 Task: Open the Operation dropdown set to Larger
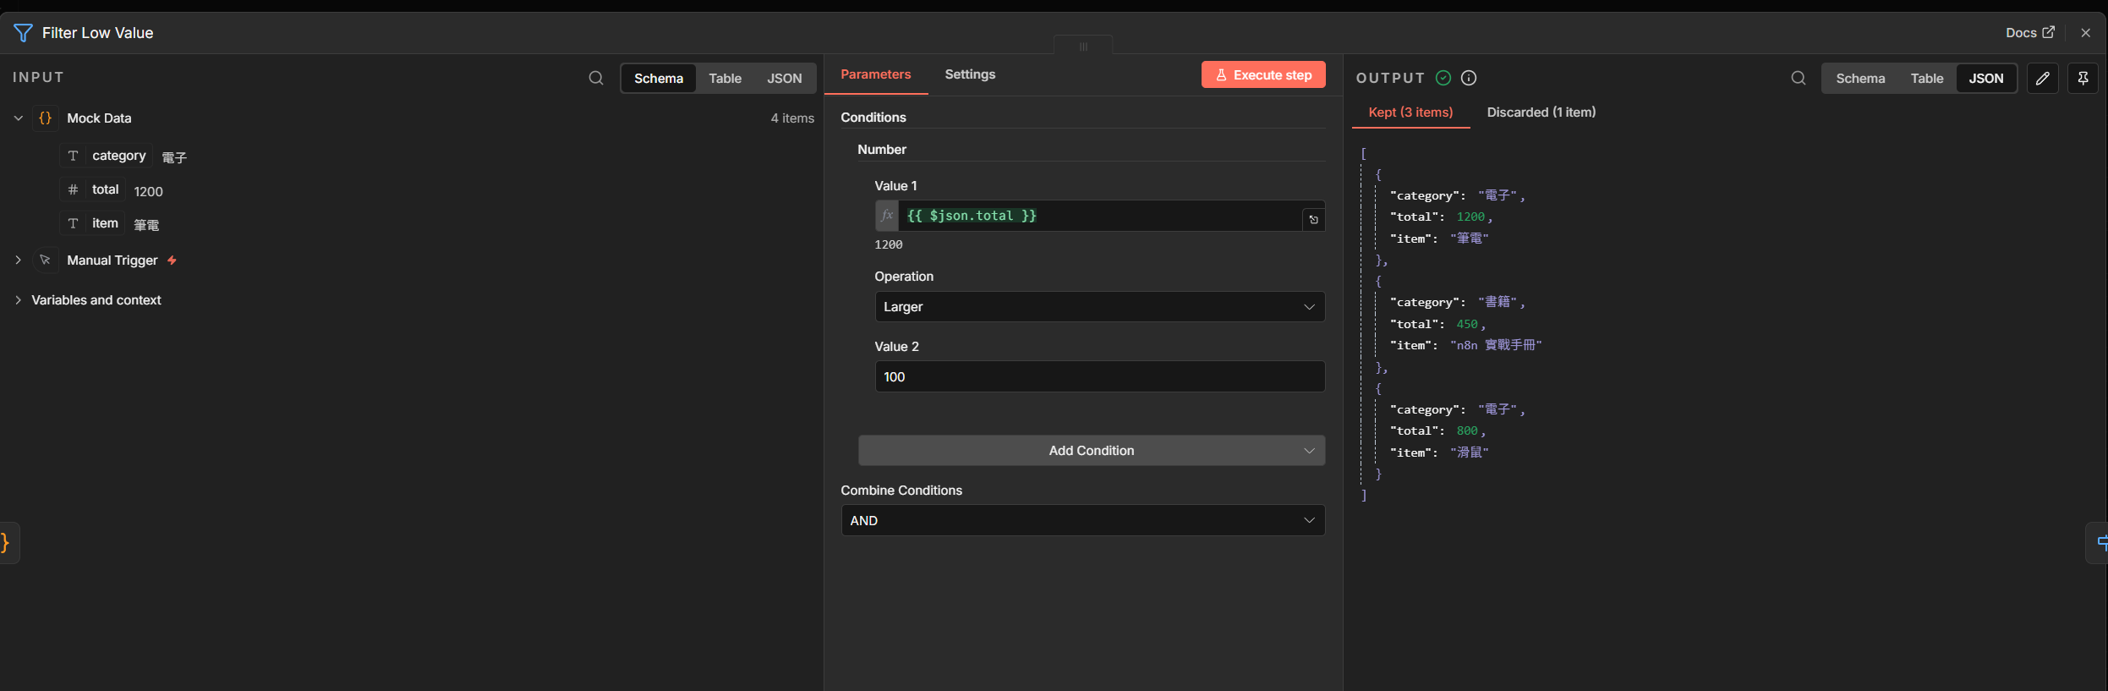coord(1099,306)
